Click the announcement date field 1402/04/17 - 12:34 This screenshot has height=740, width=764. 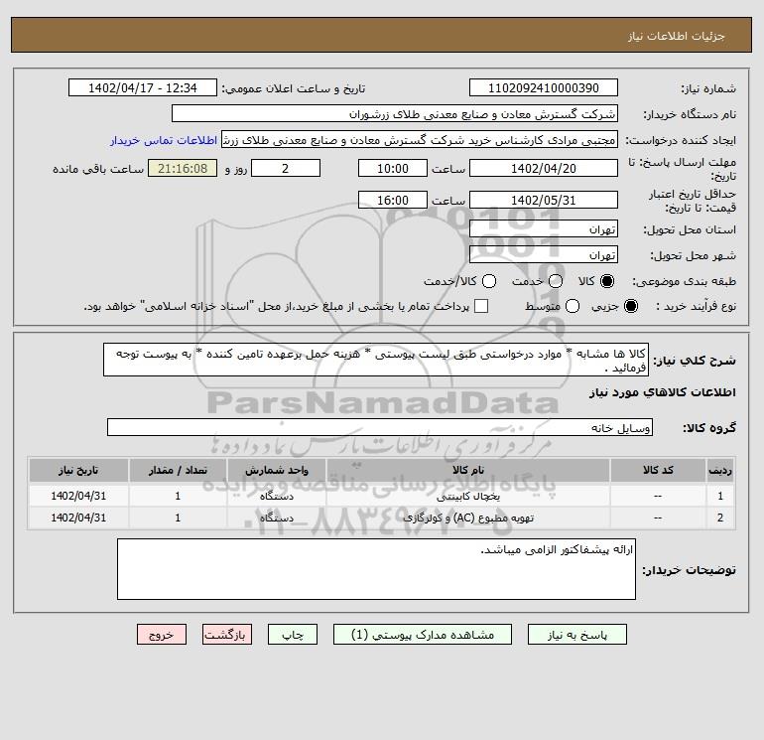[x=143, y=87]
